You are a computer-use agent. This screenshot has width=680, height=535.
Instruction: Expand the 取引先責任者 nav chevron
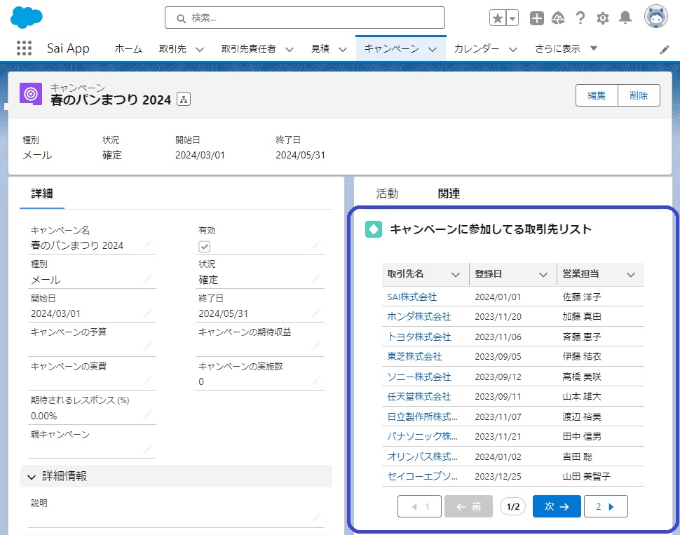(290, 50)
